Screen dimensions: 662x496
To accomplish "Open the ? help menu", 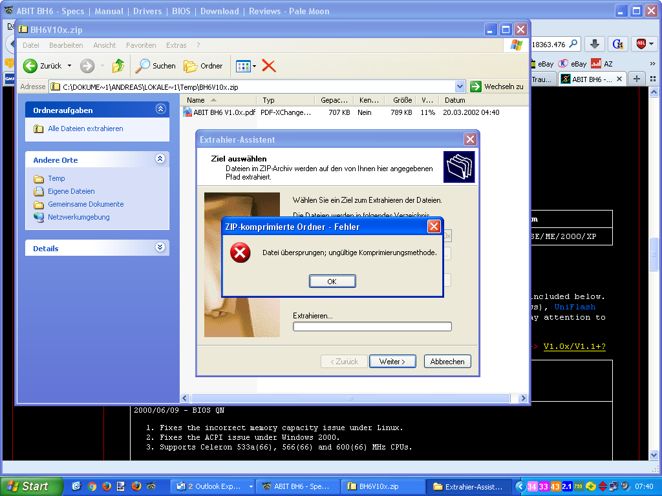I will tap(198, 45).
